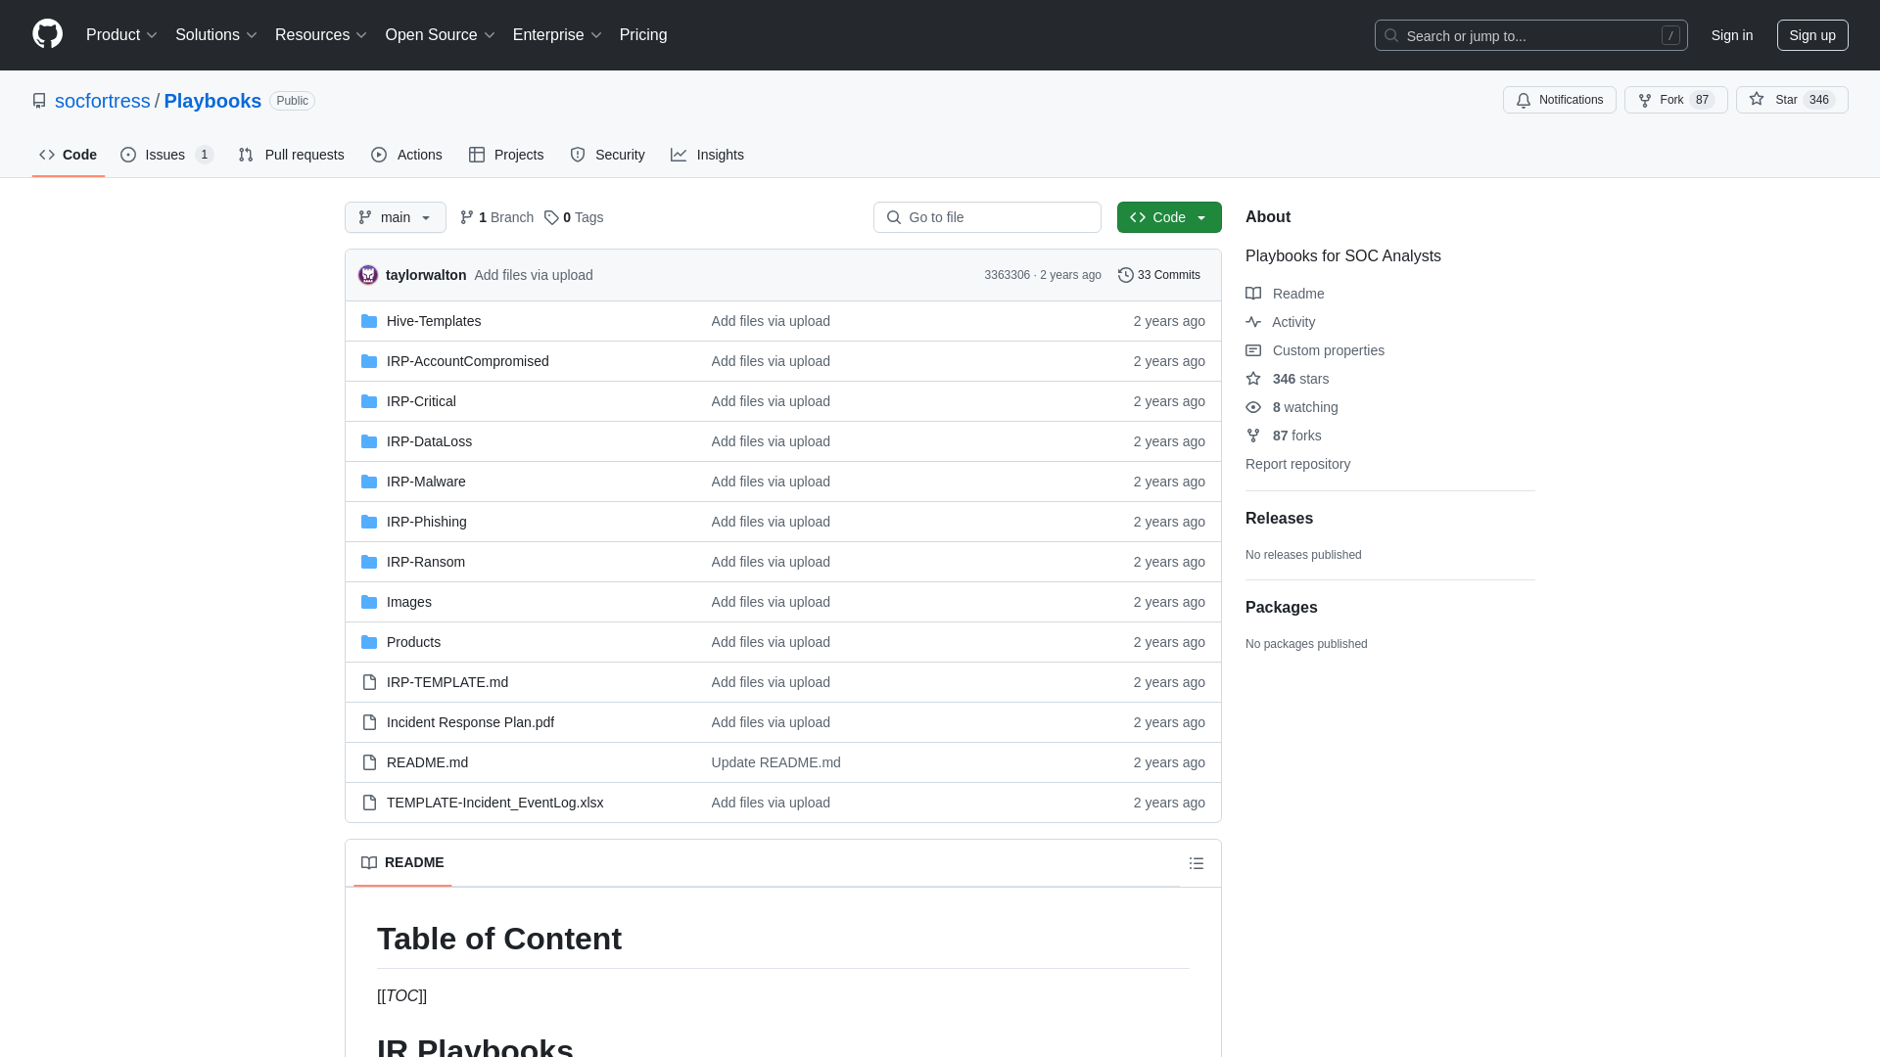Viewport: 1880px width, 1057px height.
Task: Click the Actions workflow icon
Action: pos(378,155)
